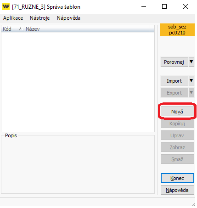
Task: Create a new template with Nová
Action: [x=177, y=112]
